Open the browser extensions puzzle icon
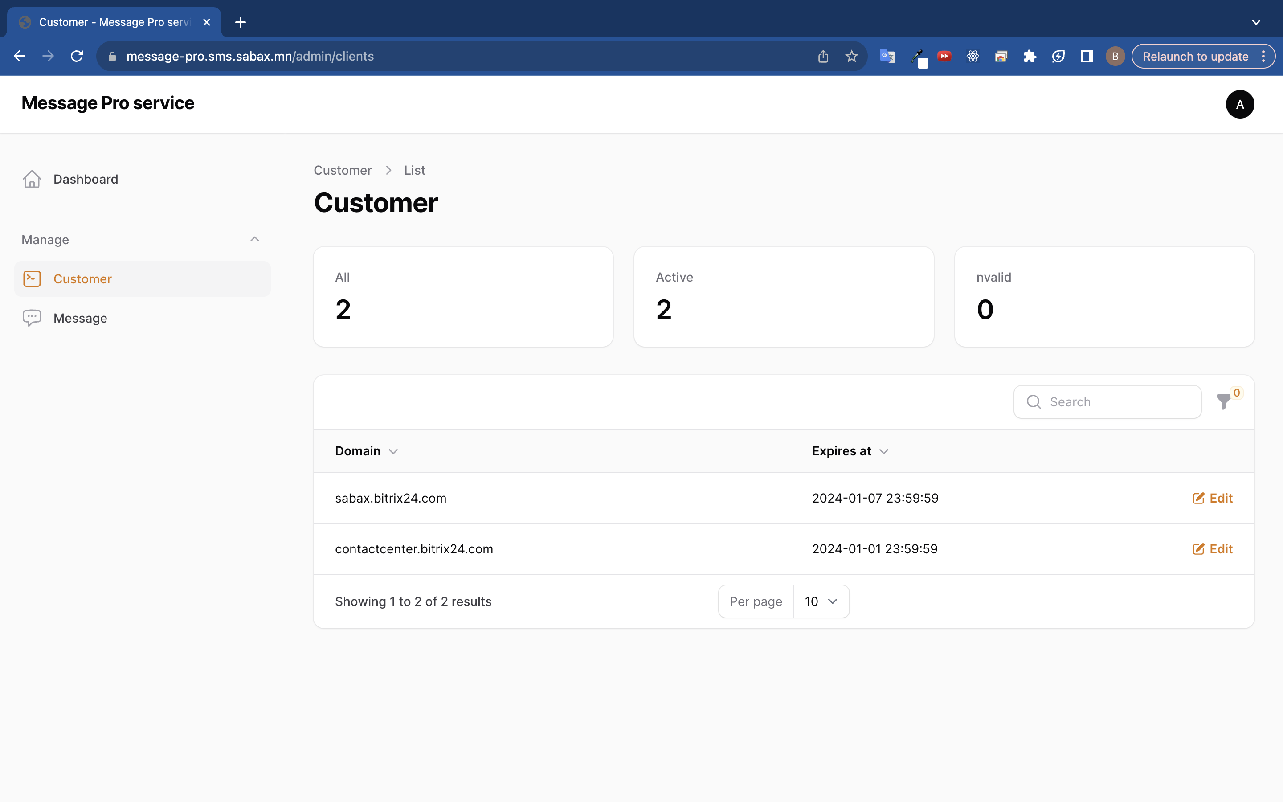The image size is (1283, 802). pyautogui.click(x=1030, y=56)
